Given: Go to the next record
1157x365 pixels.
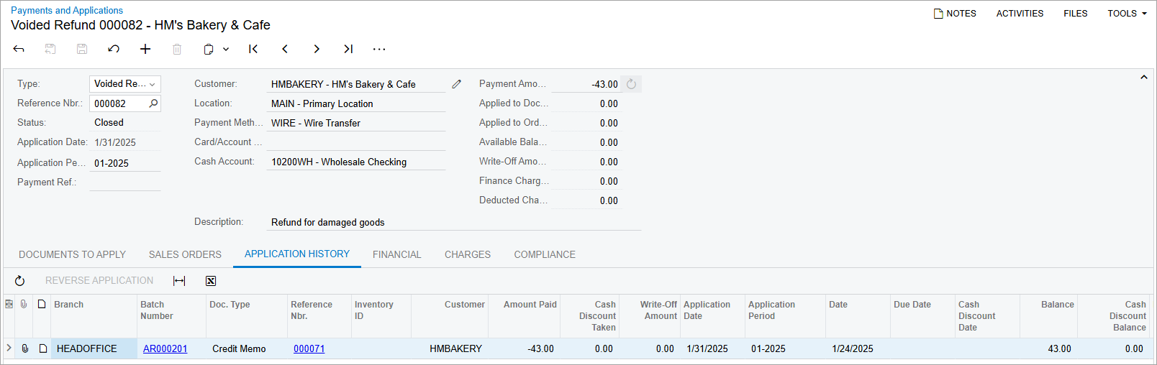Looking at the screenshot, I should click(x=317, y=49).
